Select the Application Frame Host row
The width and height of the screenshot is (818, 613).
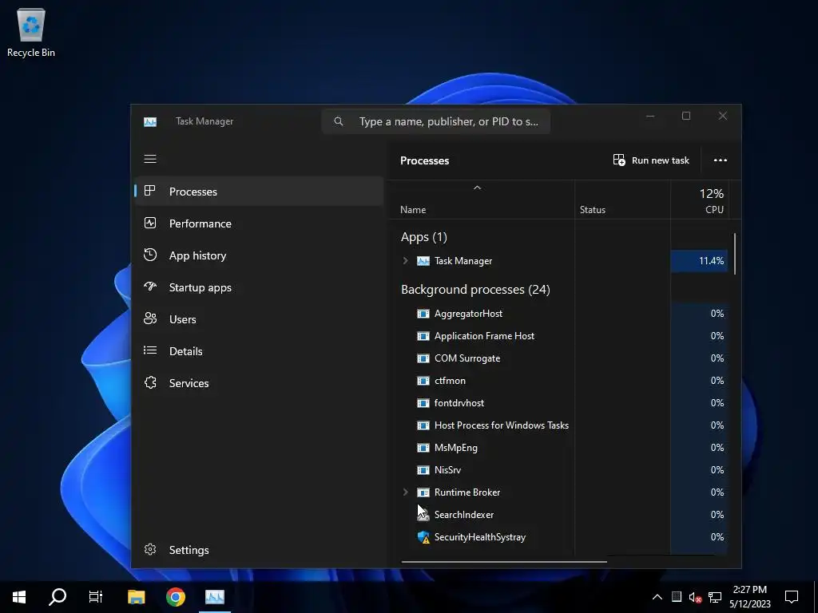click(559, 336)
